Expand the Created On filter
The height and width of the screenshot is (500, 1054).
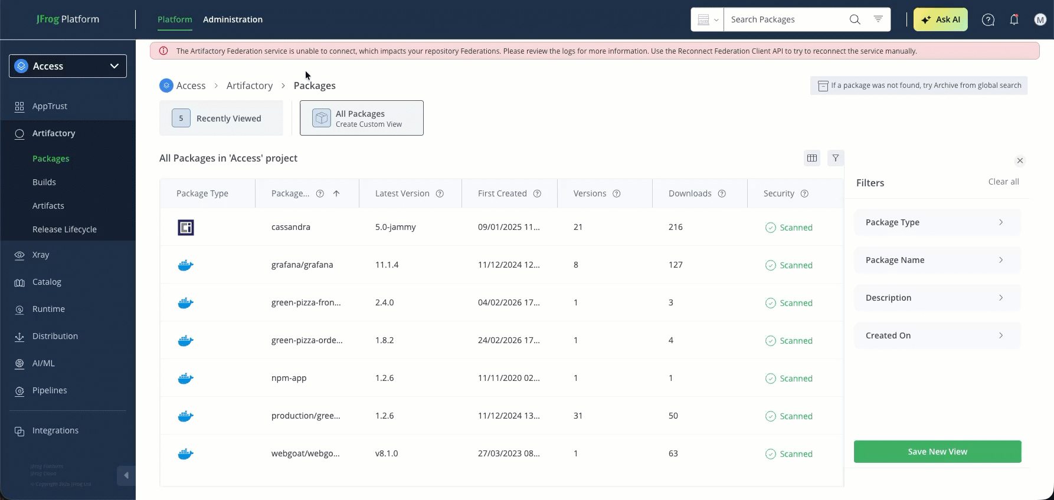[x=937, y=335]
